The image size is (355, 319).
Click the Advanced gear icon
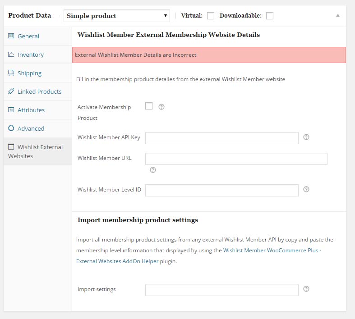(11, 128)
